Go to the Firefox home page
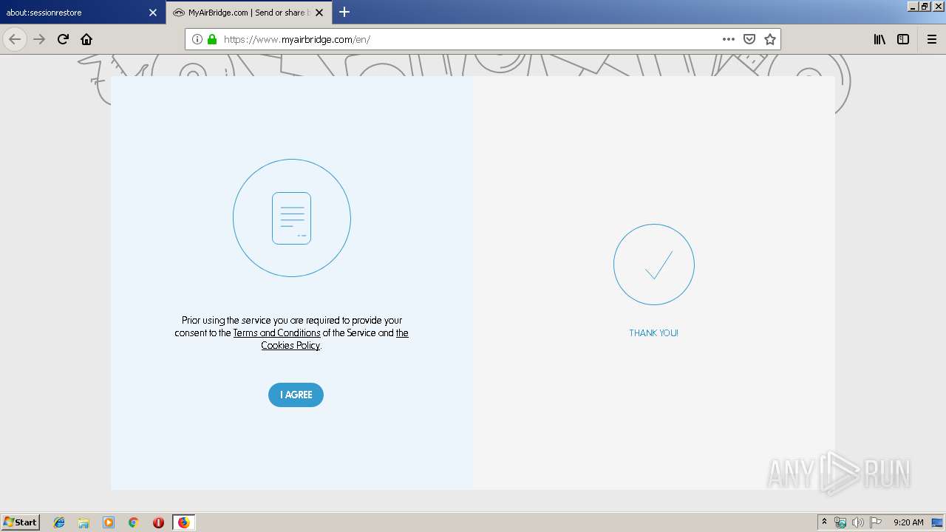 tap(86, 39)
